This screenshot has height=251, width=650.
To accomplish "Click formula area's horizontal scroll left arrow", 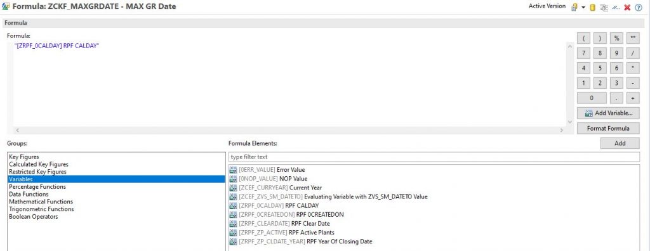I will [x=17, y=130].
